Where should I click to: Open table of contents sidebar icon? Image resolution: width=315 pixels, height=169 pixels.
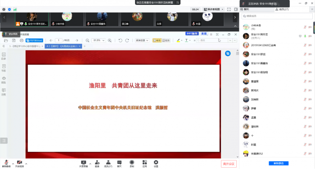4,56
